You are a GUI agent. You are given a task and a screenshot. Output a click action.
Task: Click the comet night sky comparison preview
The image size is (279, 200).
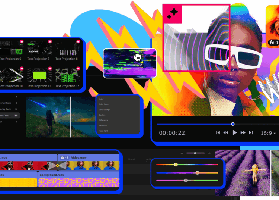pos(61,117)
